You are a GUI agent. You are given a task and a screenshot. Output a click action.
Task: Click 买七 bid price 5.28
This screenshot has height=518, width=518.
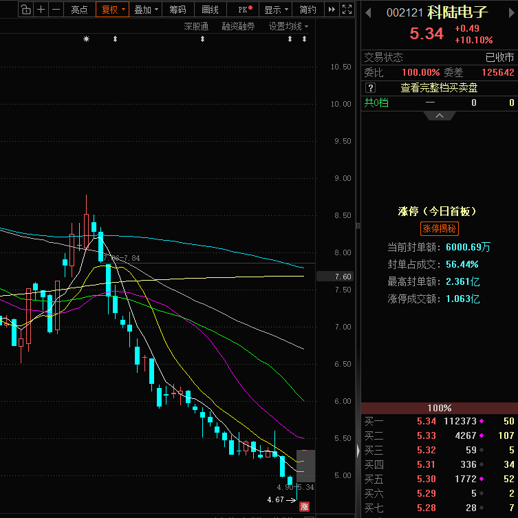[x=426, y=508]
